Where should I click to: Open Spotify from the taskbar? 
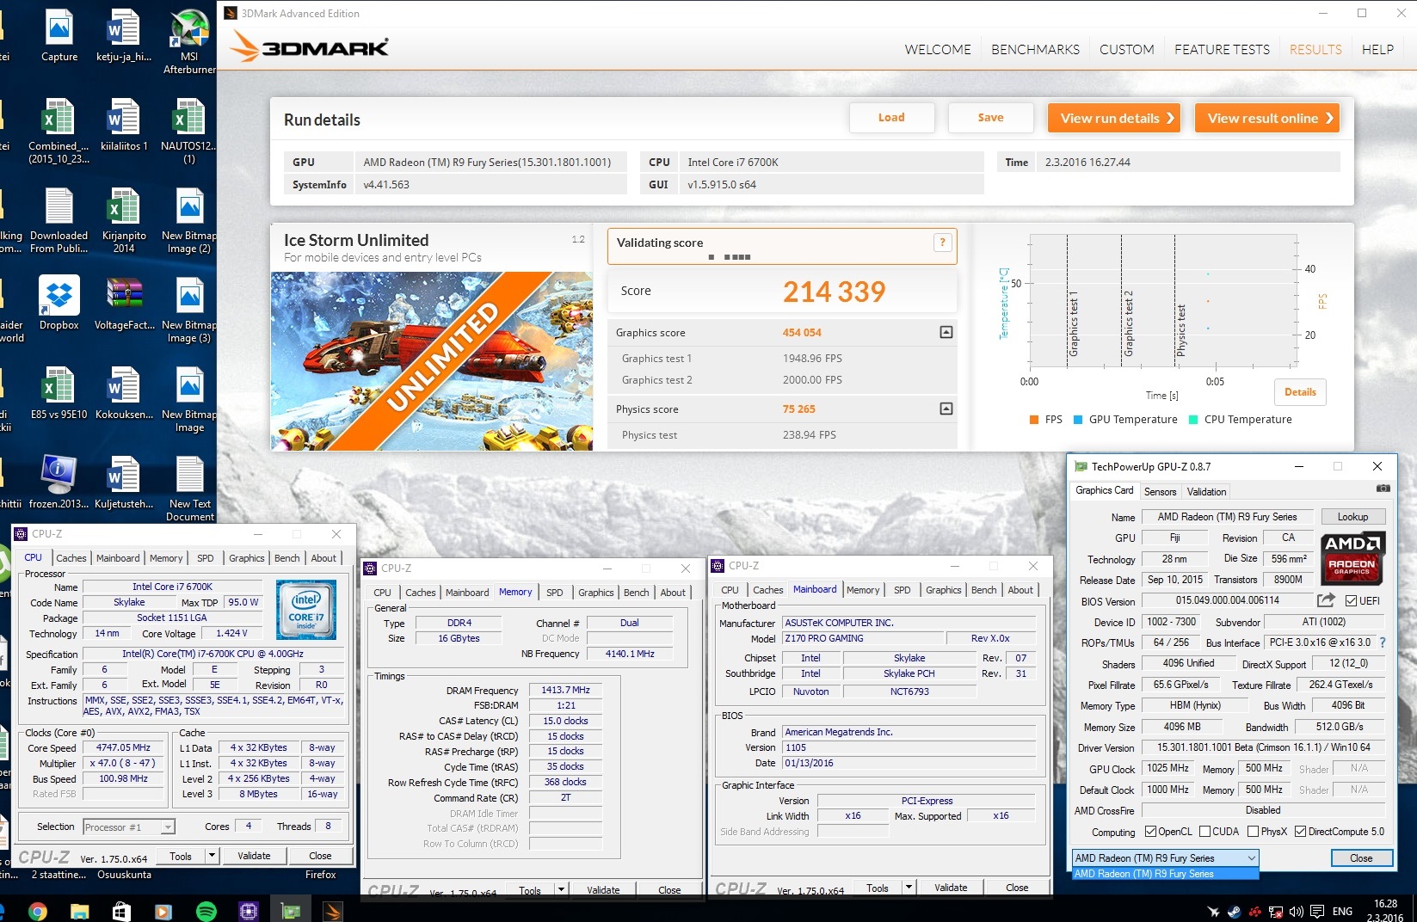click(206, 911)
